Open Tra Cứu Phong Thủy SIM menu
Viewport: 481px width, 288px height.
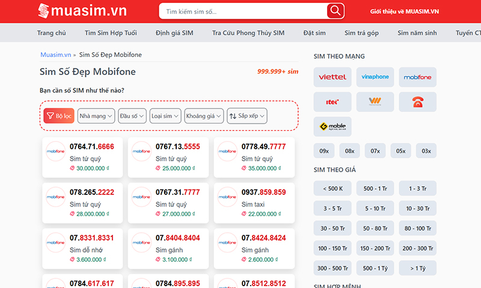248,33
